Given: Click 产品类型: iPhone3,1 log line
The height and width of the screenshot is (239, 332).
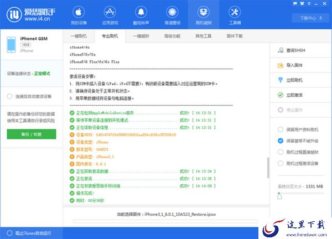Looking at the screenshot, I should (92, 157).
